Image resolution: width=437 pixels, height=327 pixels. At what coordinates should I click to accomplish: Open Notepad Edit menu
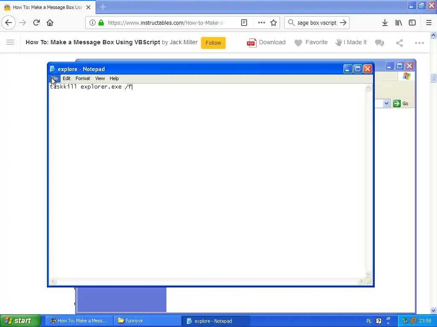pyautogui.click(x=67, y=78)
